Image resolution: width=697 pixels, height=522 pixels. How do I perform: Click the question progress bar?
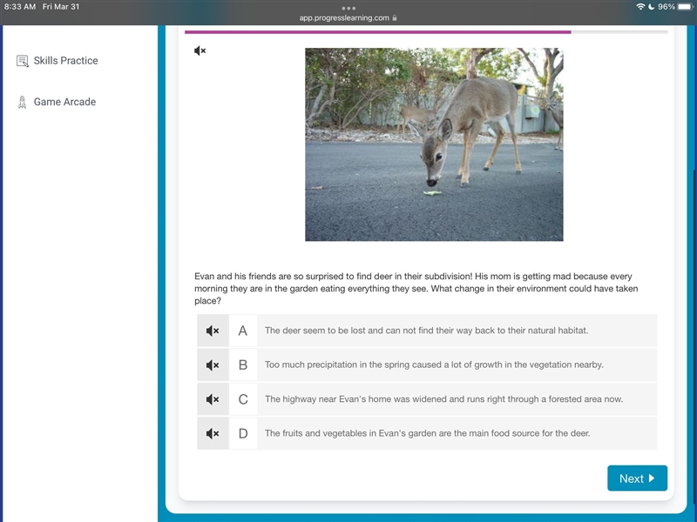[x=426, y=32]
